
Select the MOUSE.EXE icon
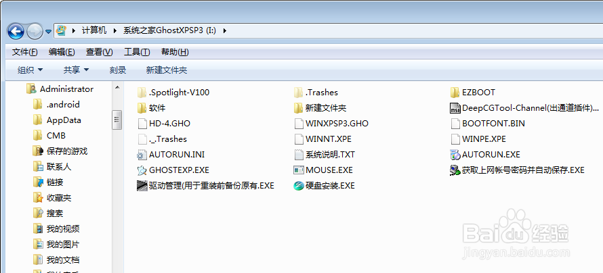[299, 170]
